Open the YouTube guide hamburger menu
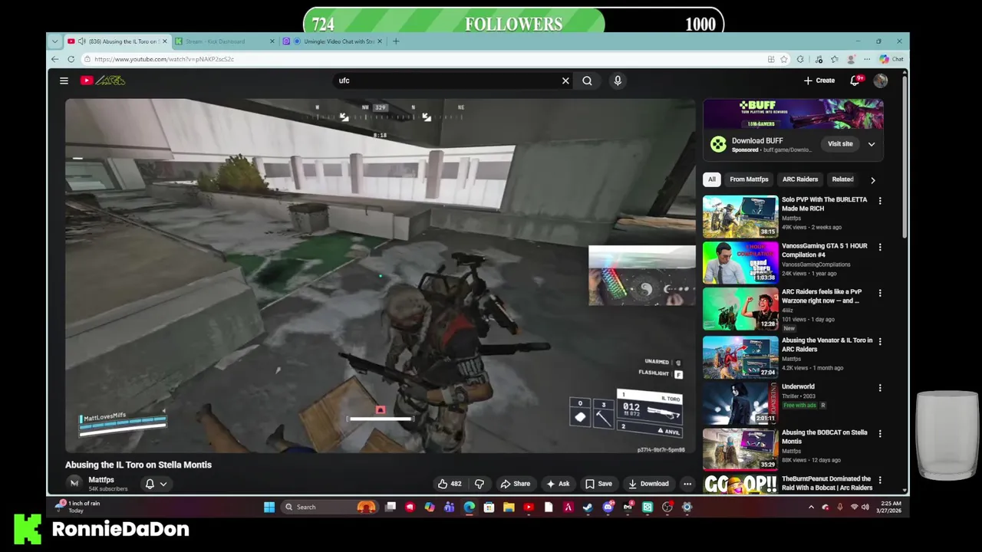 coord(64,80)
